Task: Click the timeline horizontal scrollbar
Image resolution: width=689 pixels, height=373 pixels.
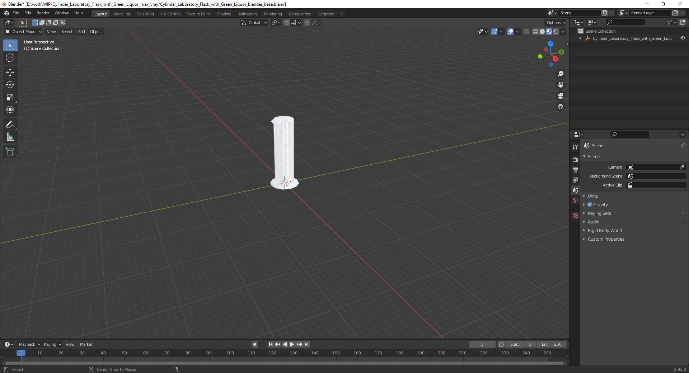Action: point(284,363)
